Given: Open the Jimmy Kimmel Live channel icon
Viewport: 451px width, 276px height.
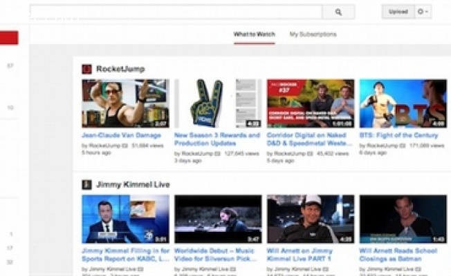Looking at the screenshot, I should [86, 185].
